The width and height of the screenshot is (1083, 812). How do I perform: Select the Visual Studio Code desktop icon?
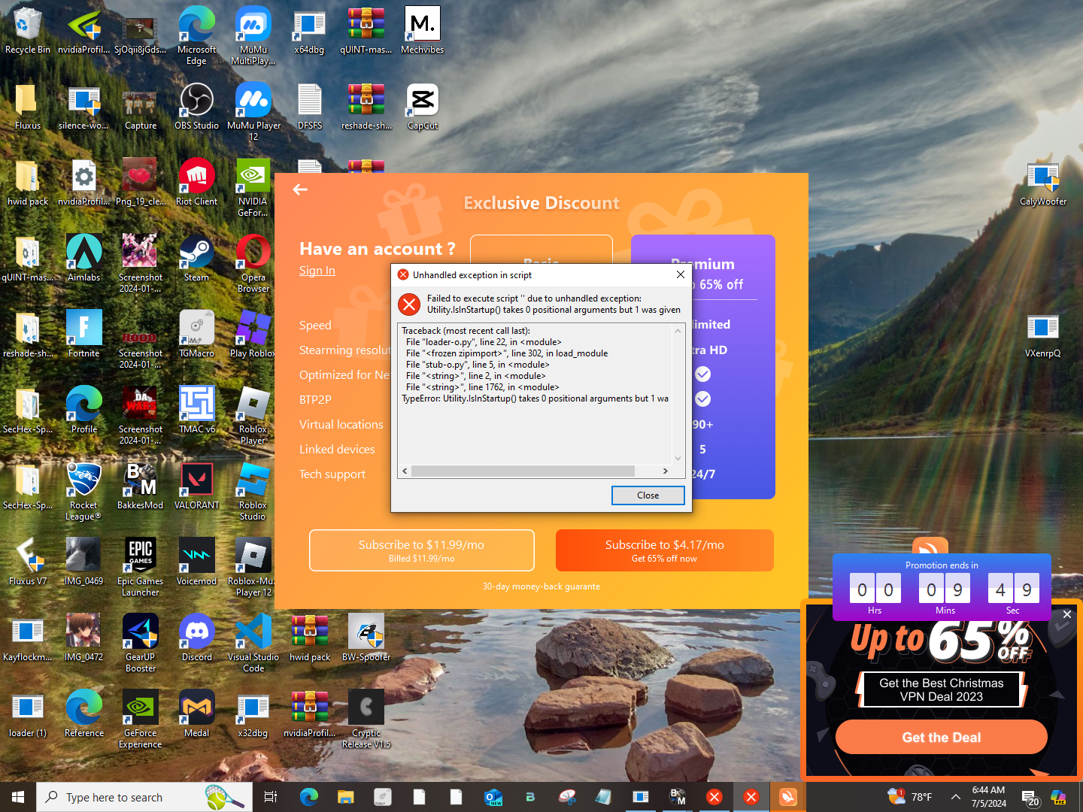(x=253, y=644)
